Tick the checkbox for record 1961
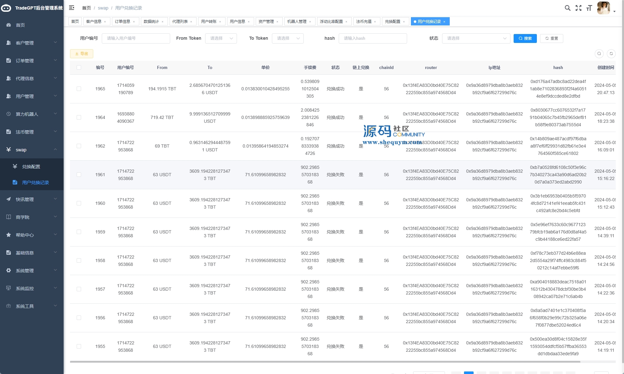 [x=79, y=175]
